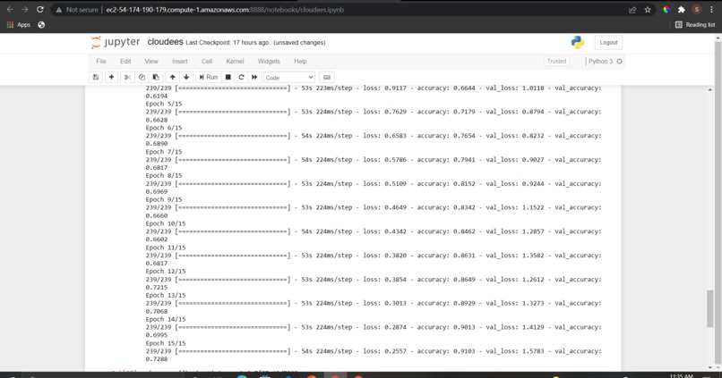The height and width of the screenshot is (378, 722).
Task: Click the 'Last Checkpoint: 17 hours ago' text
Action: pos(228,42)
